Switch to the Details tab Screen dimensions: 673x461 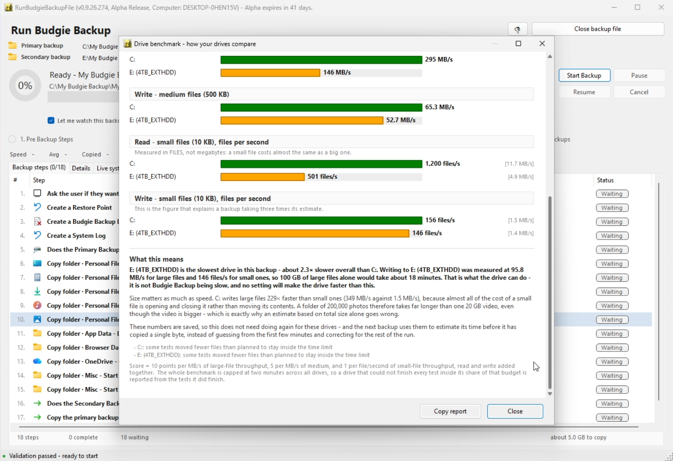[81, 168]
